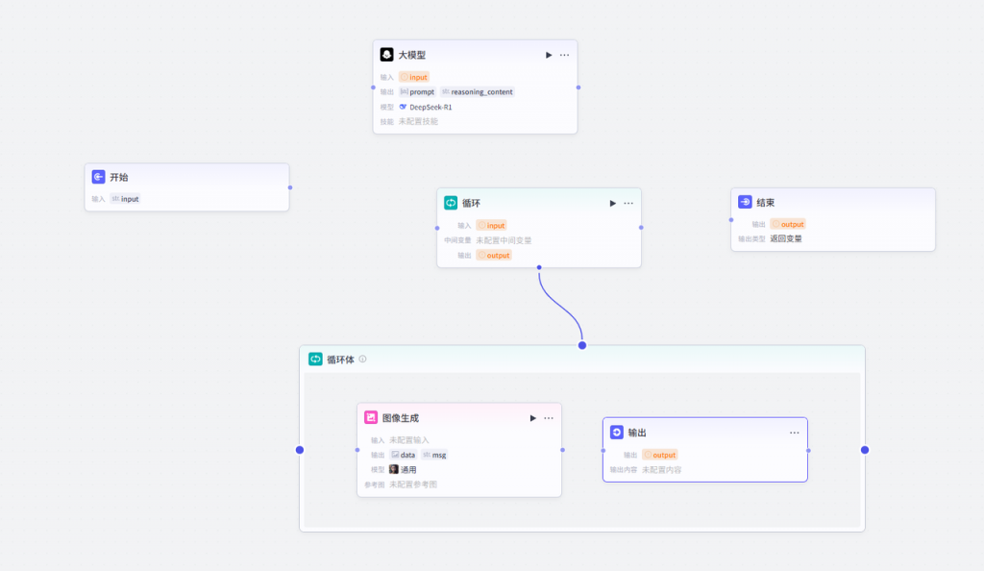Run the 循环 node with play button

pyautogui.click(x=612, y=203)
